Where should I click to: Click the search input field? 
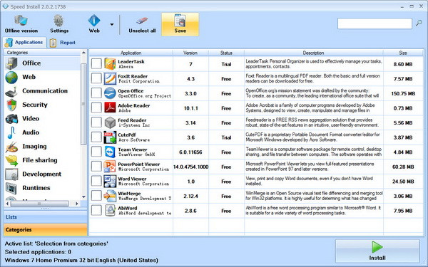374,23
